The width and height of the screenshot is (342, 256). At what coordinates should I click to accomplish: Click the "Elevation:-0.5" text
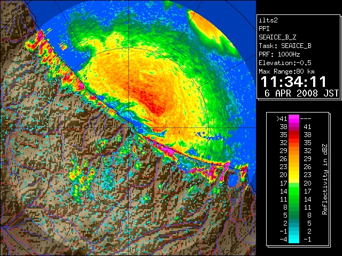coord(285,63)
